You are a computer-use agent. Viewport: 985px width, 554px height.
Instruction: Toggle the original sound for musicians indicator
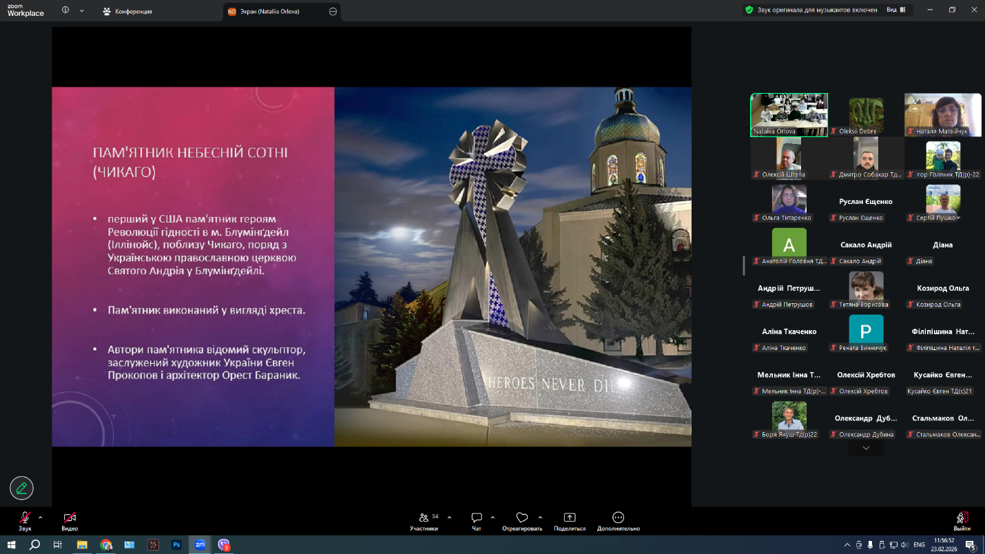click(x=811, y=10)
